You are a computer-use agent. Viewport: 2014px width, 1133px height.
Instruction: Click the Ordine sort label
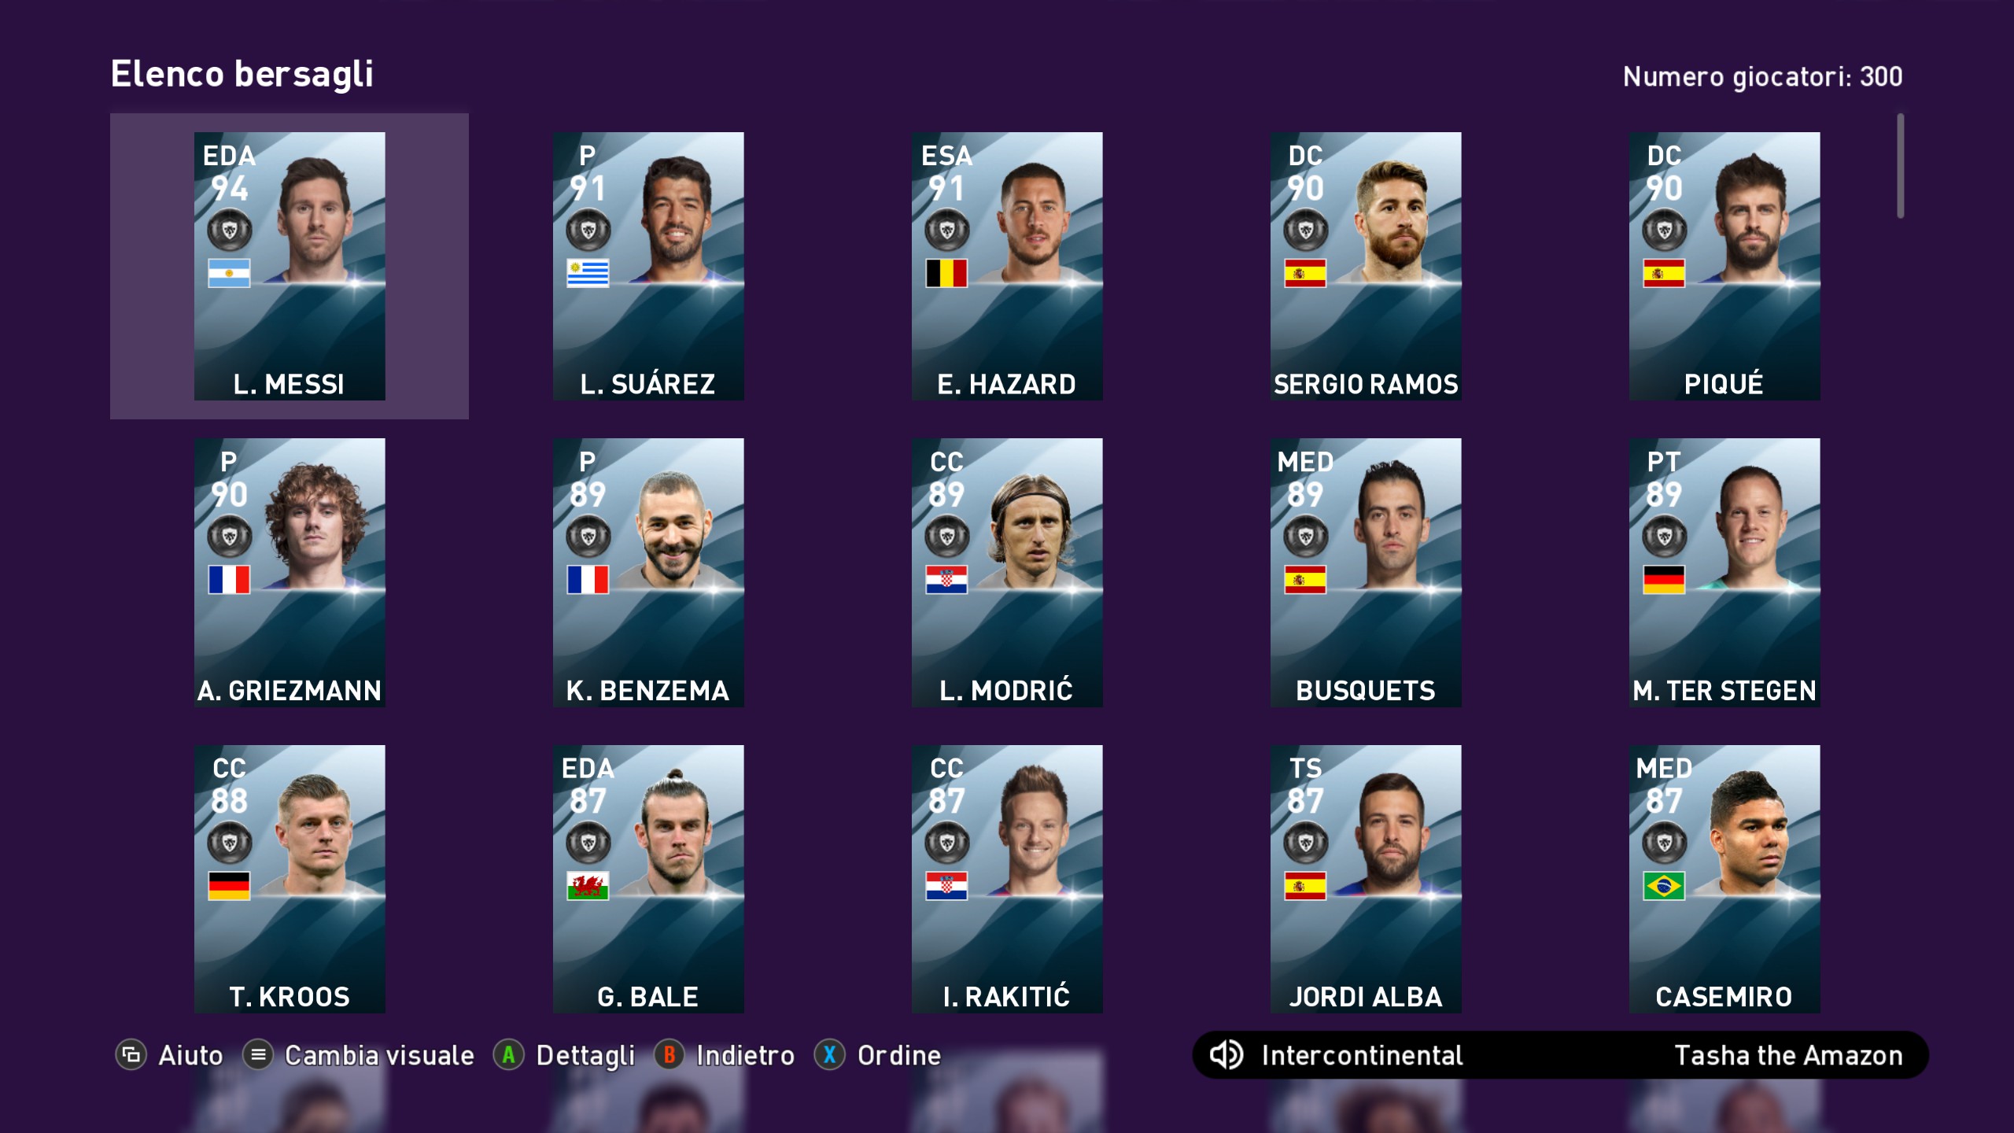click(899, 1055)
